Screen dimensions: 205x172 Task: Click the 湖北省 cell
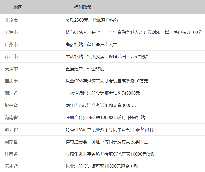[x=11, y=130]
